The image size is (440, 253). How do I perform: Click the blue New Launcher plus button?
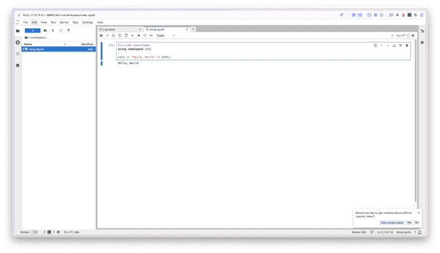point(32,30)
